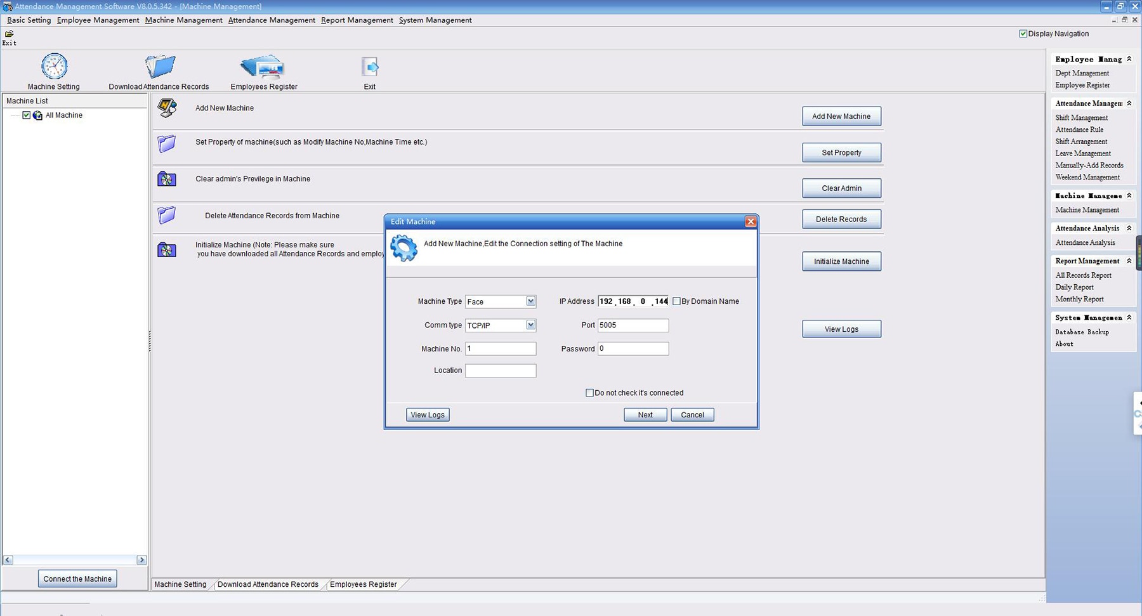This screenshot has height=616, width=1142.
Task: Click the Location input field
Action: coord(501,370)
